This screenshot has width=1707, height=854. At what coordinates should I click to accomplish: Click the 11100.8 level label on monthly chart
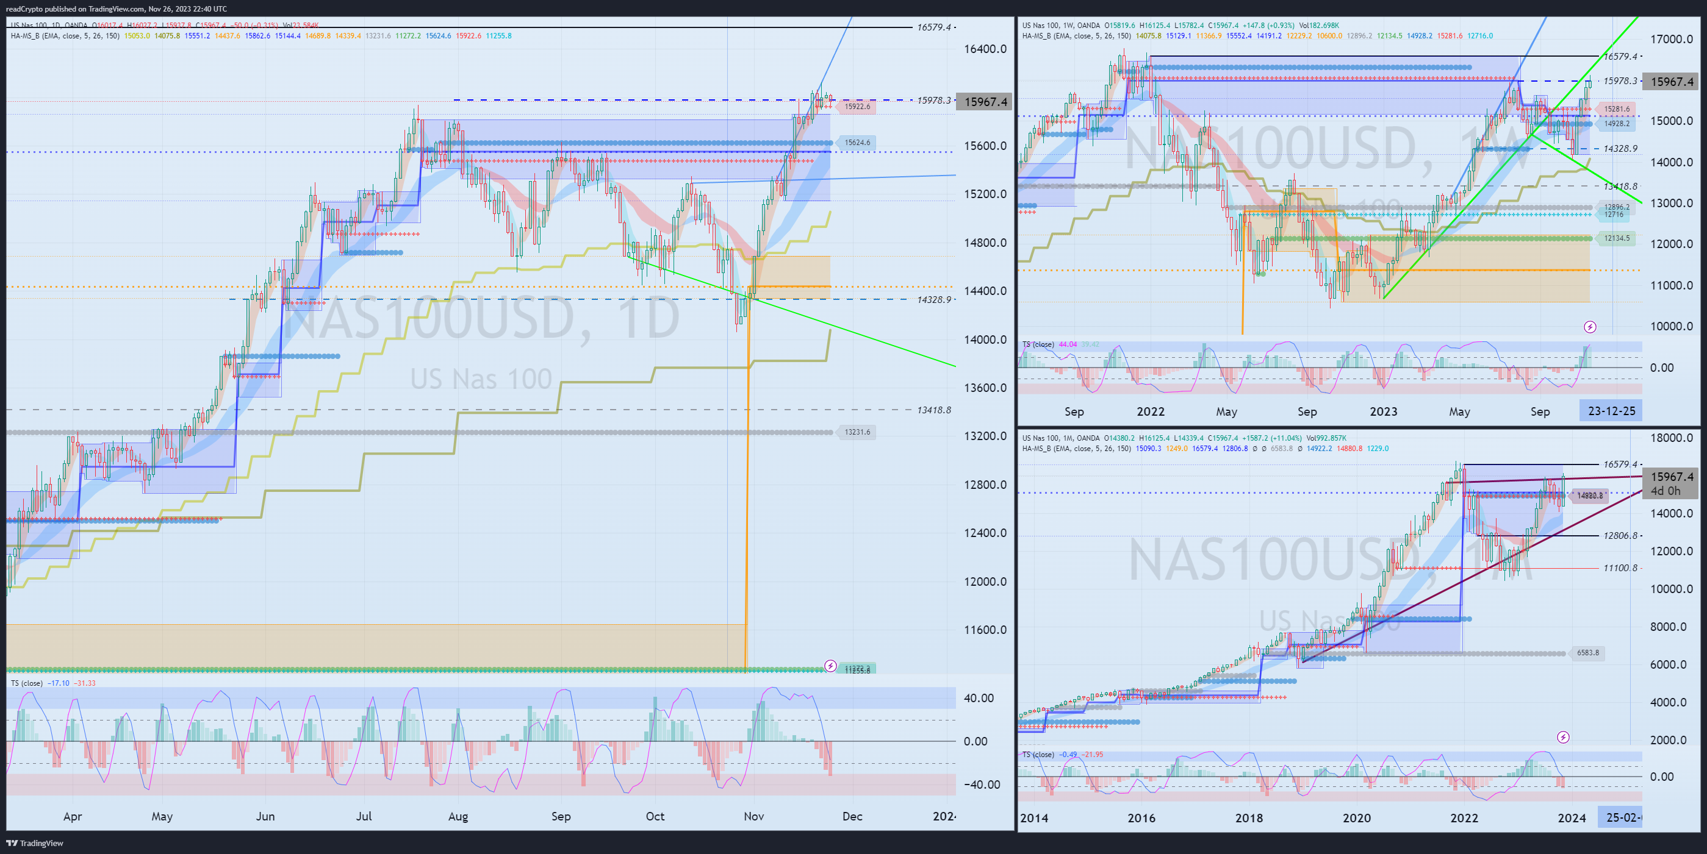point(1620,568)
